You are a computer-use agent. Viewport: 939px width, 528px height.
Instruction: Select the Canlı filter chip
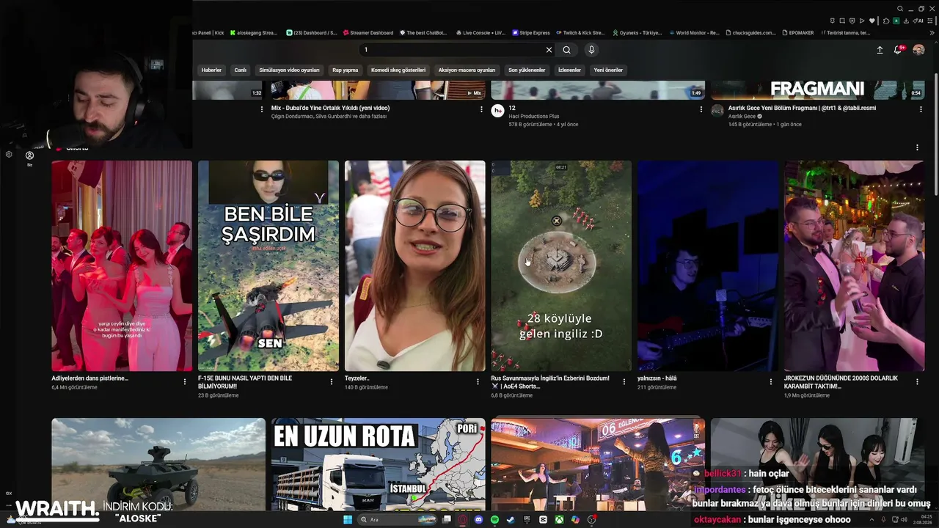point(240,70)
